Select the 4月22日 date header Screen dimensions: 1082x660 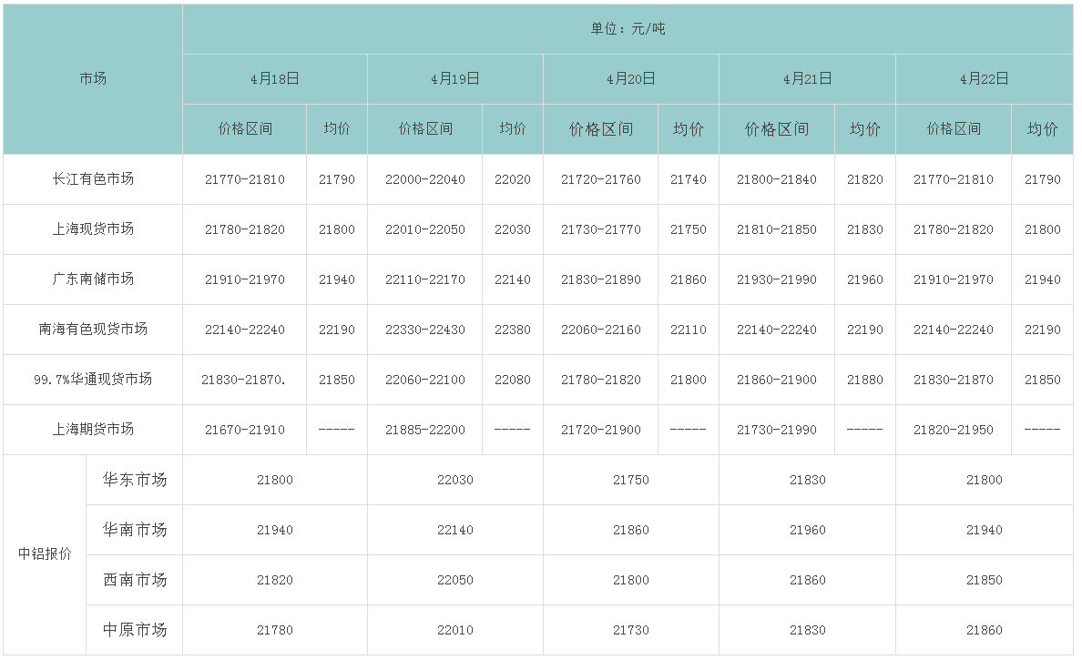985,79
